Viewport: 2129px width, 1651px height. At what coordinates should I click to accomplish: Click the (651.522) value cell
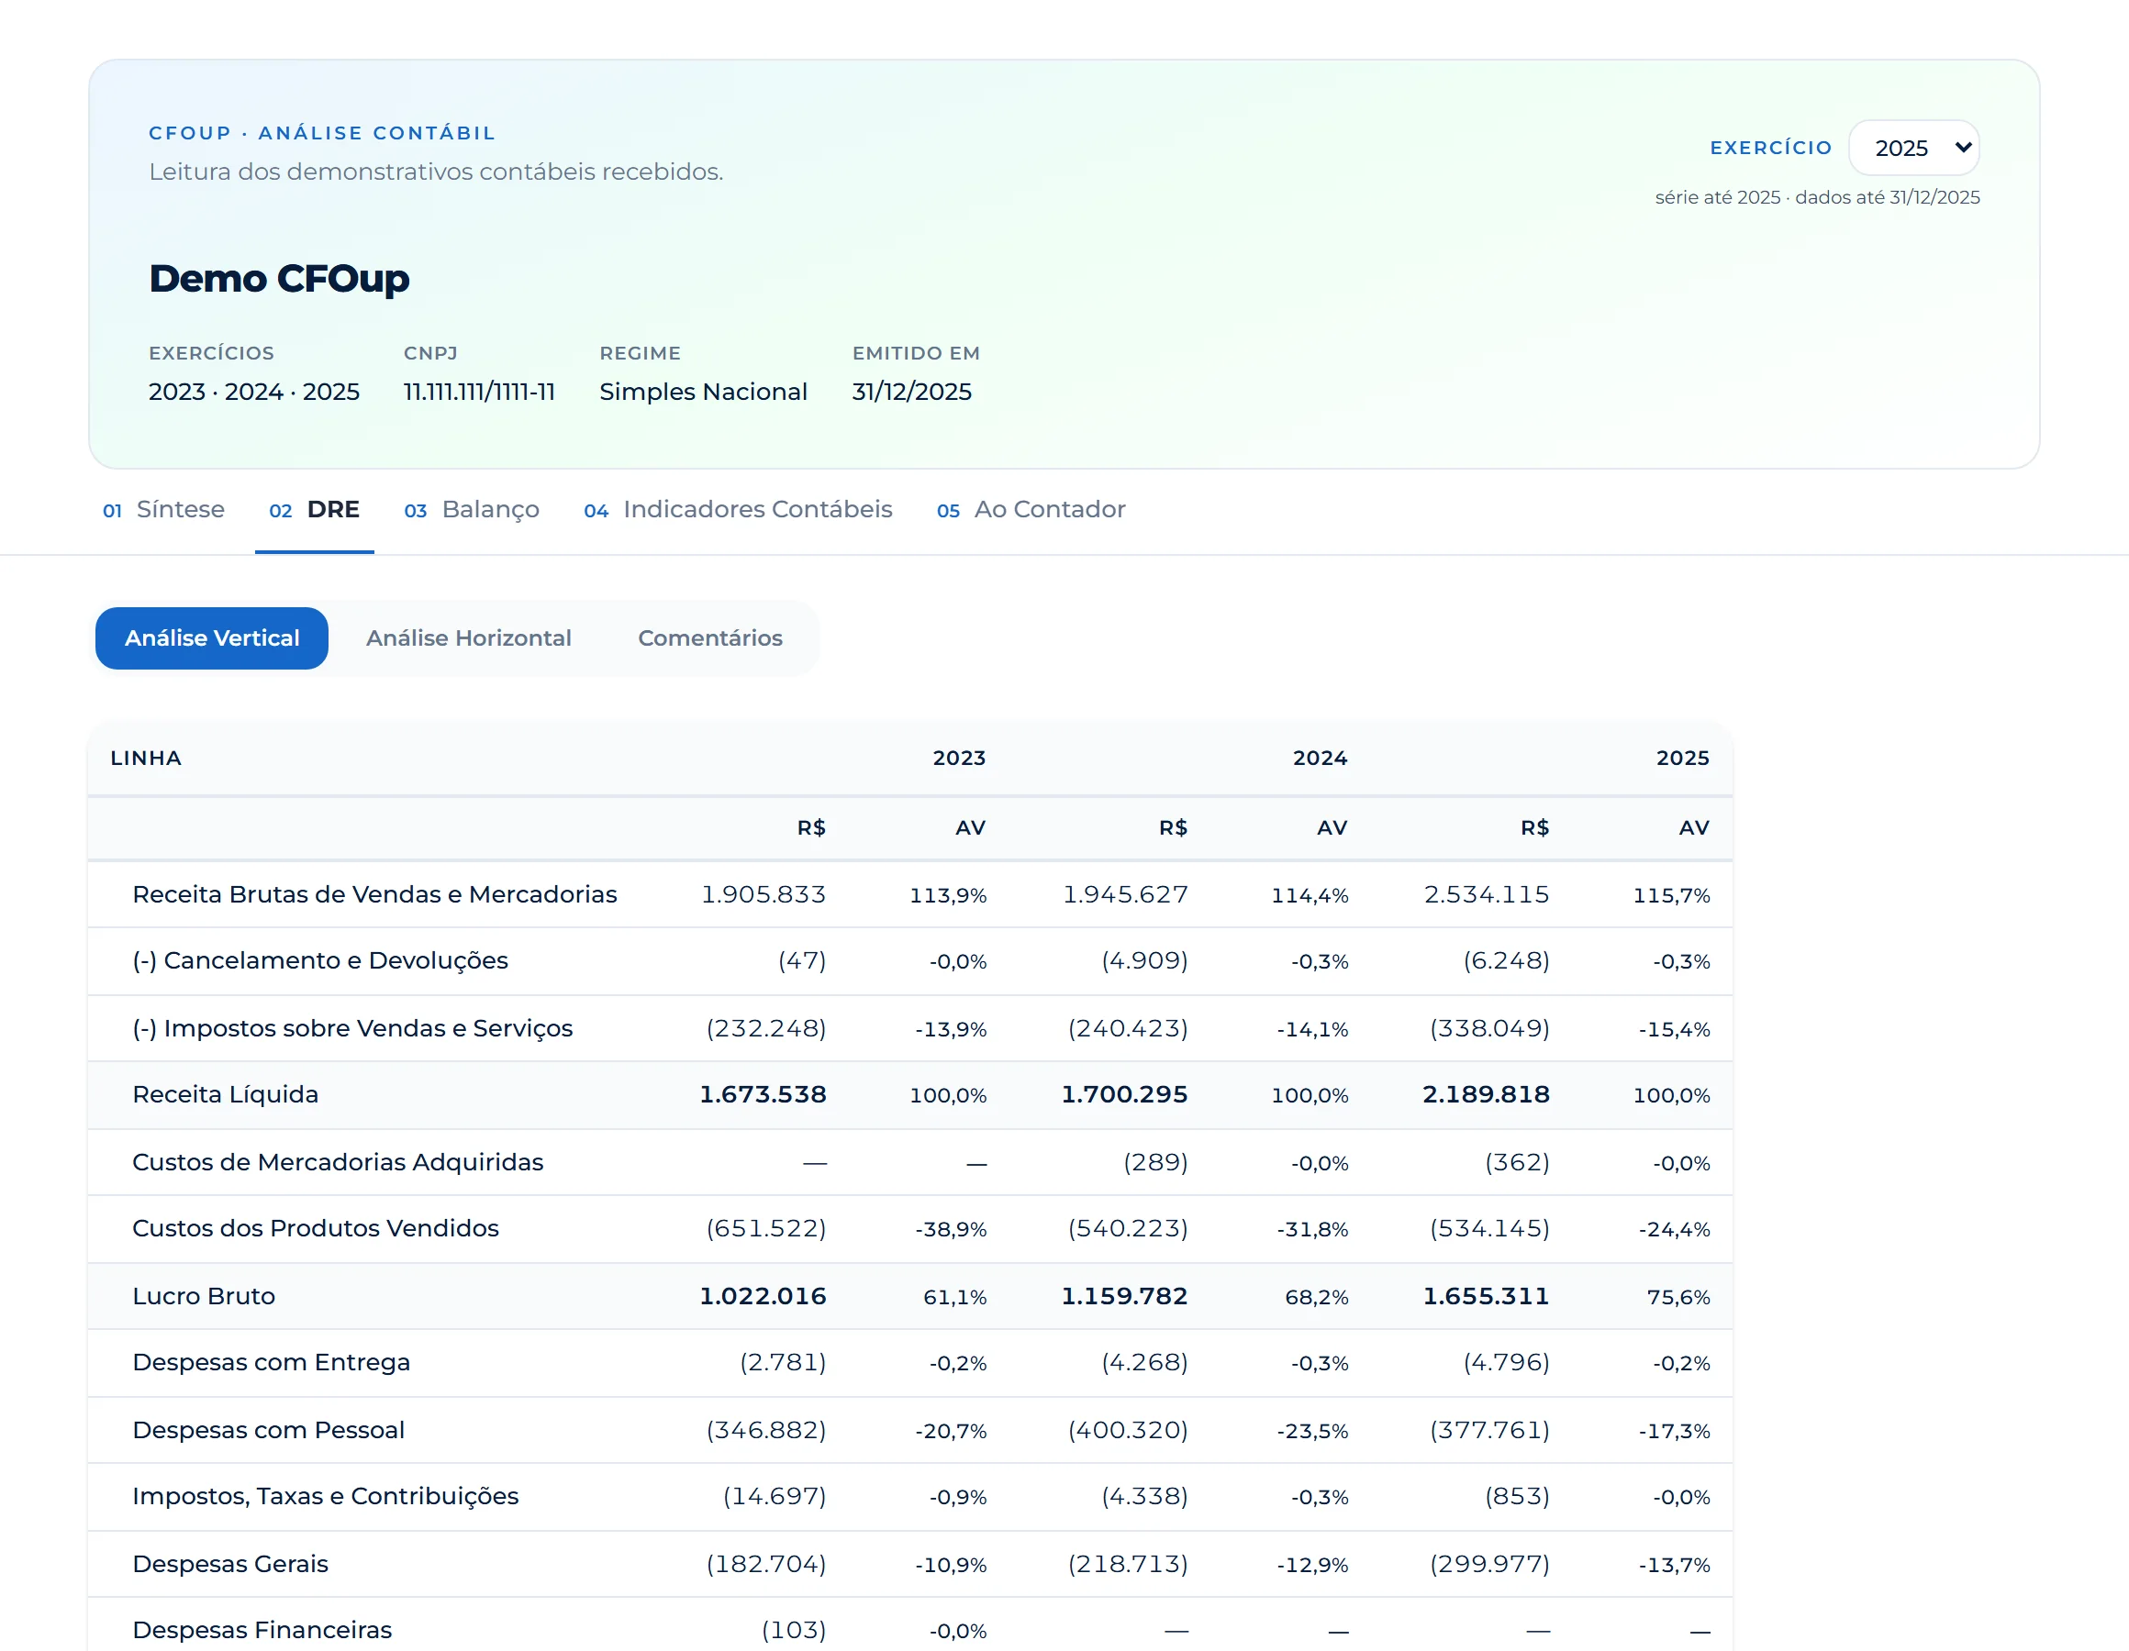click(x=766, y=1228)
